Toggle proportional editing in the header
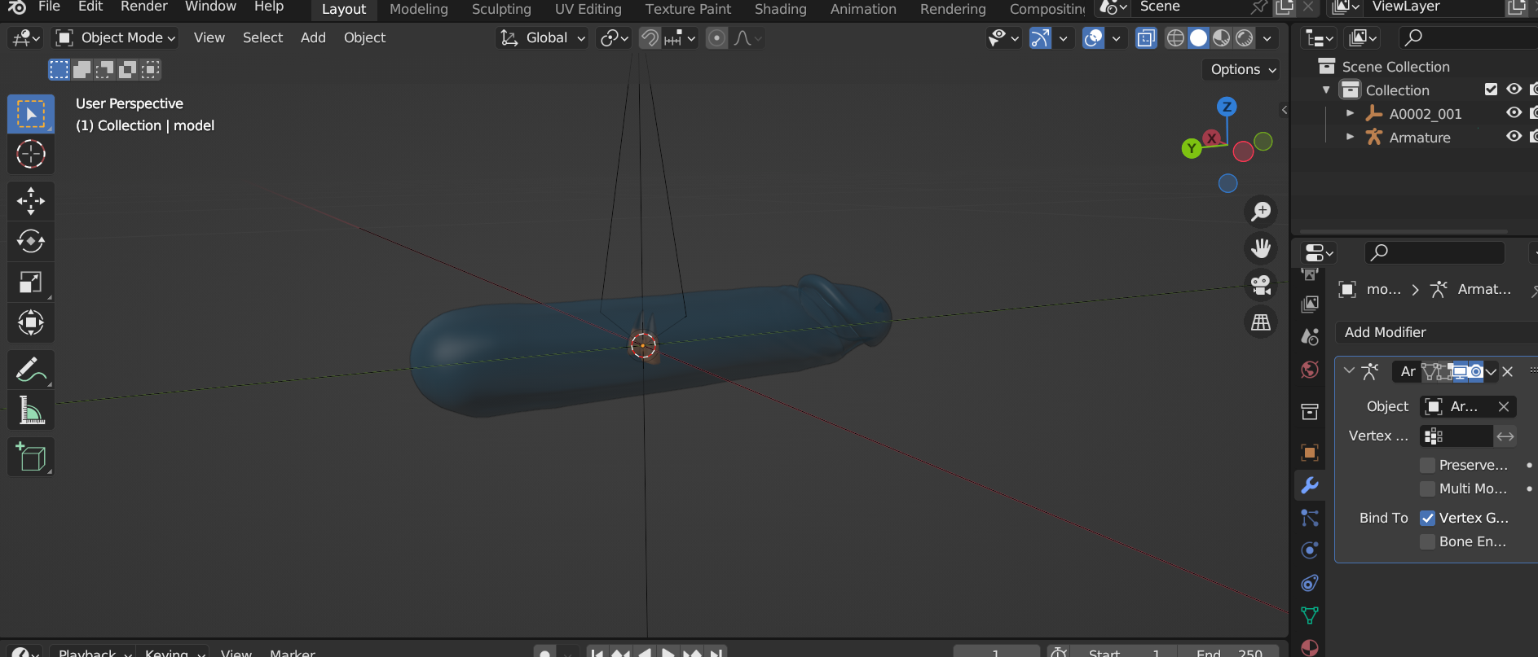 click(x=716, y=38)
